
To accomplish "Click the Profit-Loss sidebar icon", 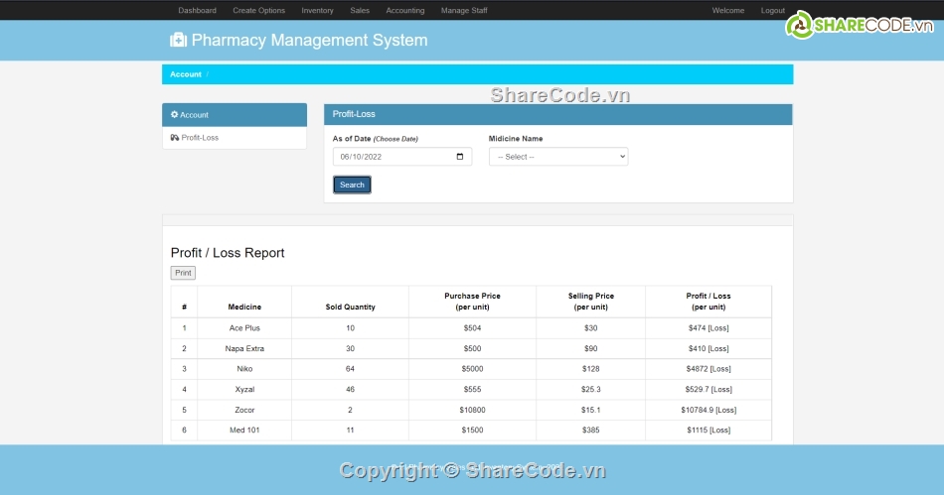I will click(x=175, y=138).
